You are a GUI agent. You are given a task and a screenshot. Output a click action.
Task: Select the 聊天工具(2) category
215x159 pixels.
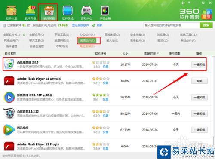[x=37, y=40]
